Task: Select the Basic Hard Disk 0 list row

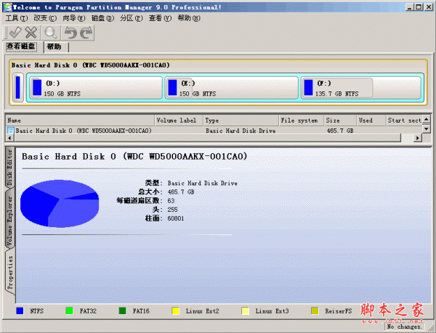Action: click(x=214, y=131)
